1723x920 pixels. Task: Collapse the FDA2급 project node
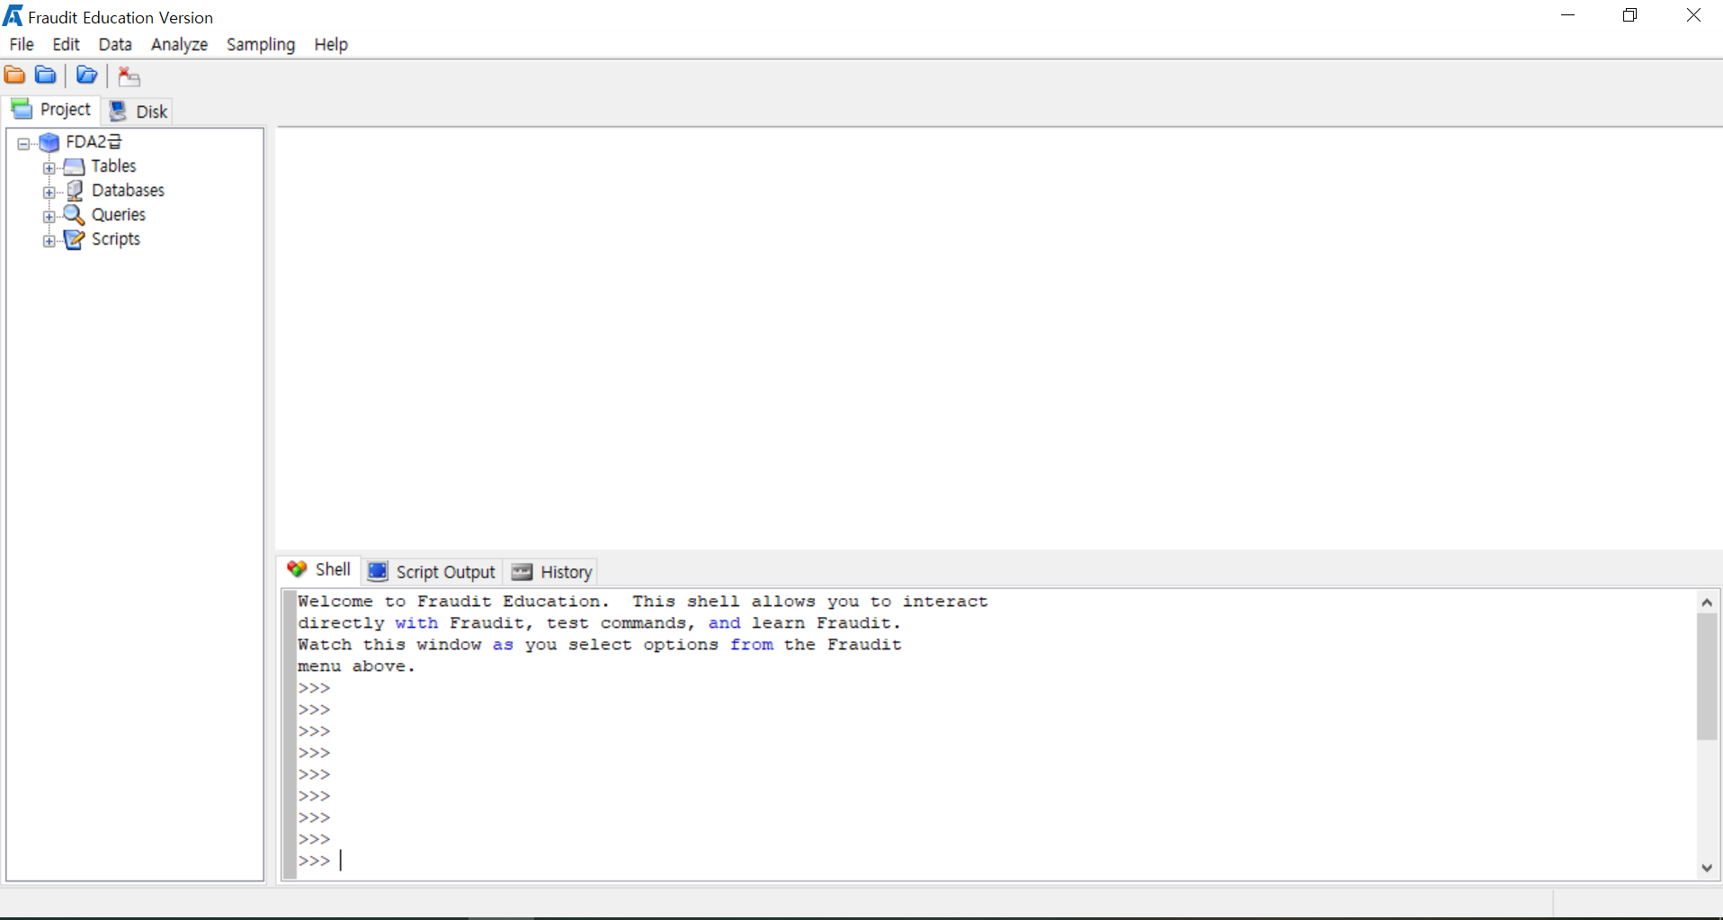click(24, 143)
